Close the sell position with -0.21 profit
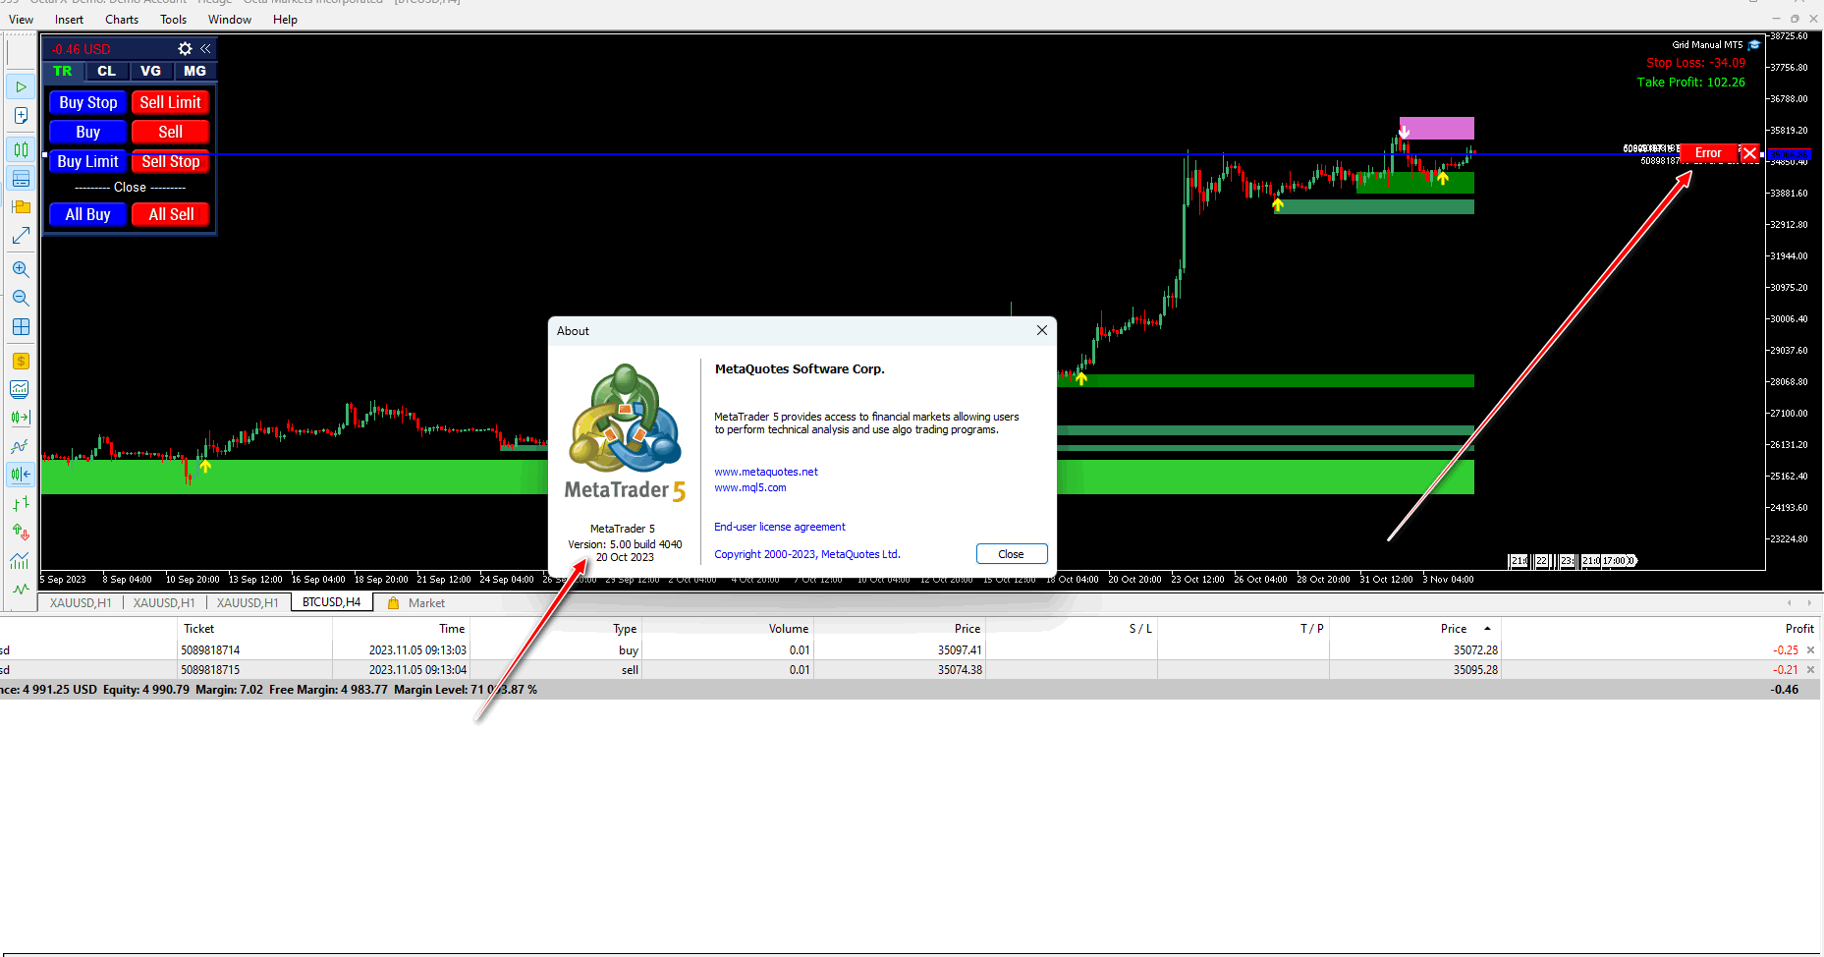The image size is (1824, 957). pyautogui.click(x=1810, y=670)
